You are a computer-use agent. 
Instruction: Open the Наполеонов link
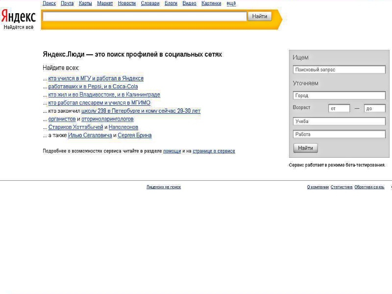[x=123, y=127]
